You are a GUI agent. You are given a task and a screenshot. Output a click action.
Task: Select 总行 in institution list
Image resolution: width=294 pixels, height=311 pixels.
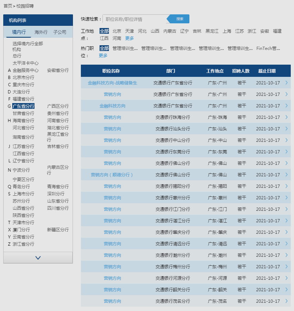[x=17, y=56]
